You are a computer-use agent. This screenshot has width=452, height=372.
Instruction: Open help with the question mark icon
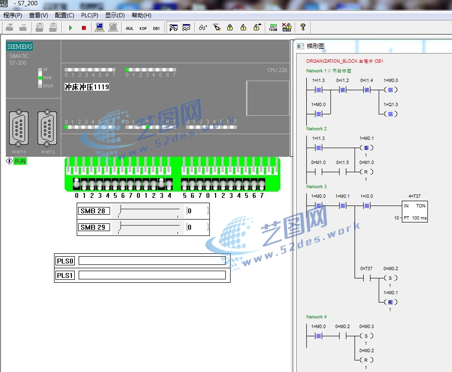[302, 28]
